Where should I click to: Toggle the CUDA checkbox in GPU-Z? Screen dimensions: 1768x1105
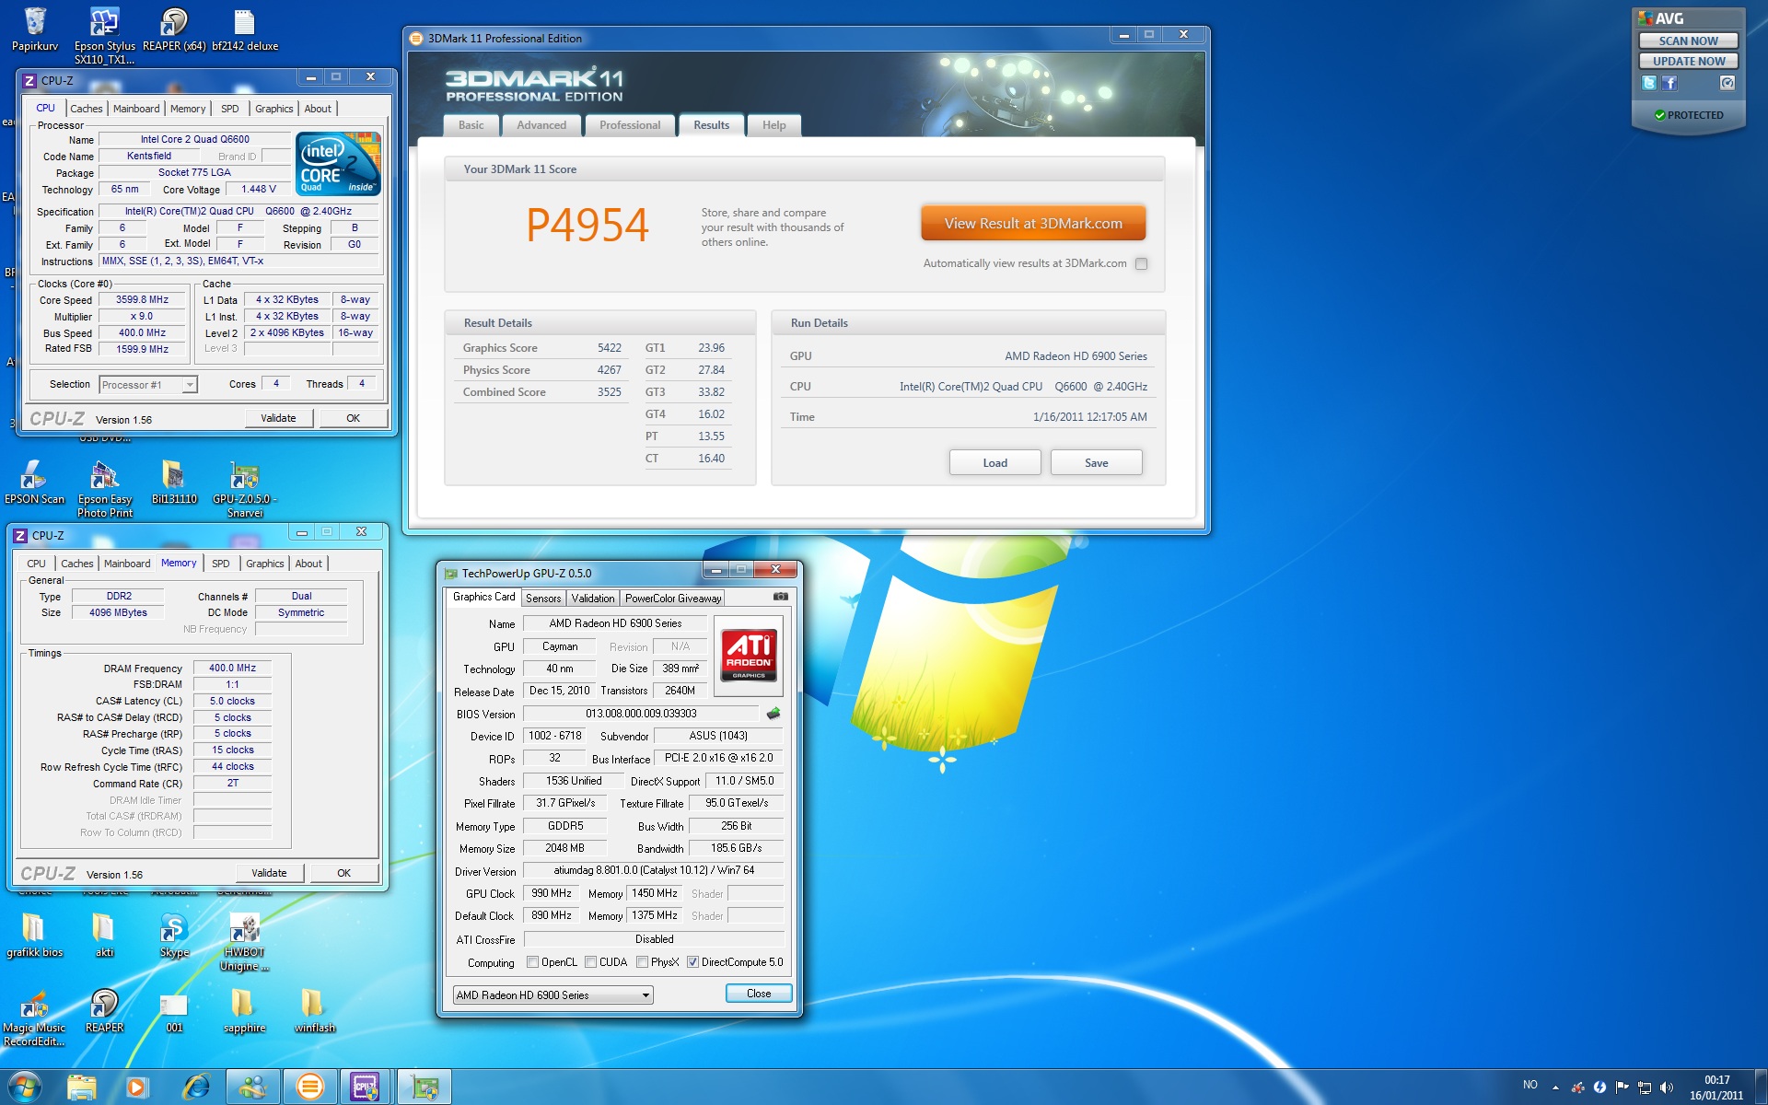[x=590, y=962]
